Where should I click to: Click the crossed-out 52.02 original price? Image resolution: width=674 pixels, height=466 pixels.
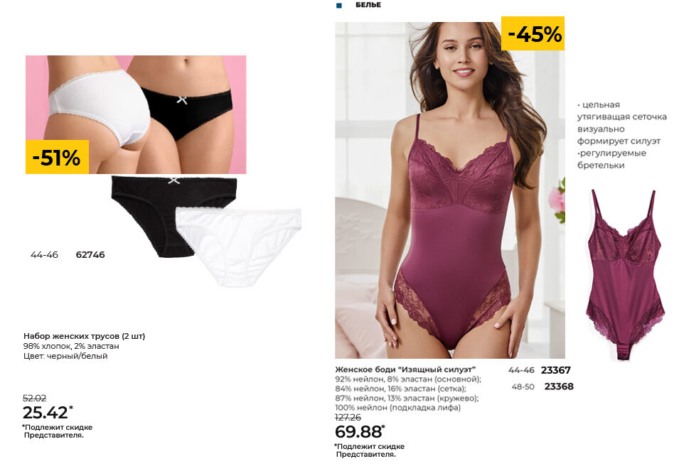tap(34, 398)
